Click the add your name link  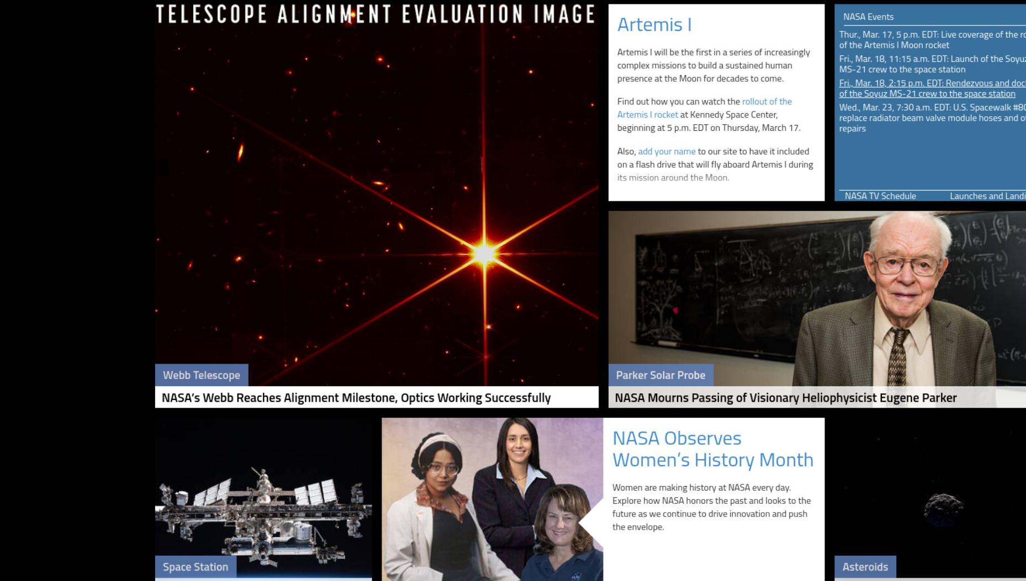(667, 151)
